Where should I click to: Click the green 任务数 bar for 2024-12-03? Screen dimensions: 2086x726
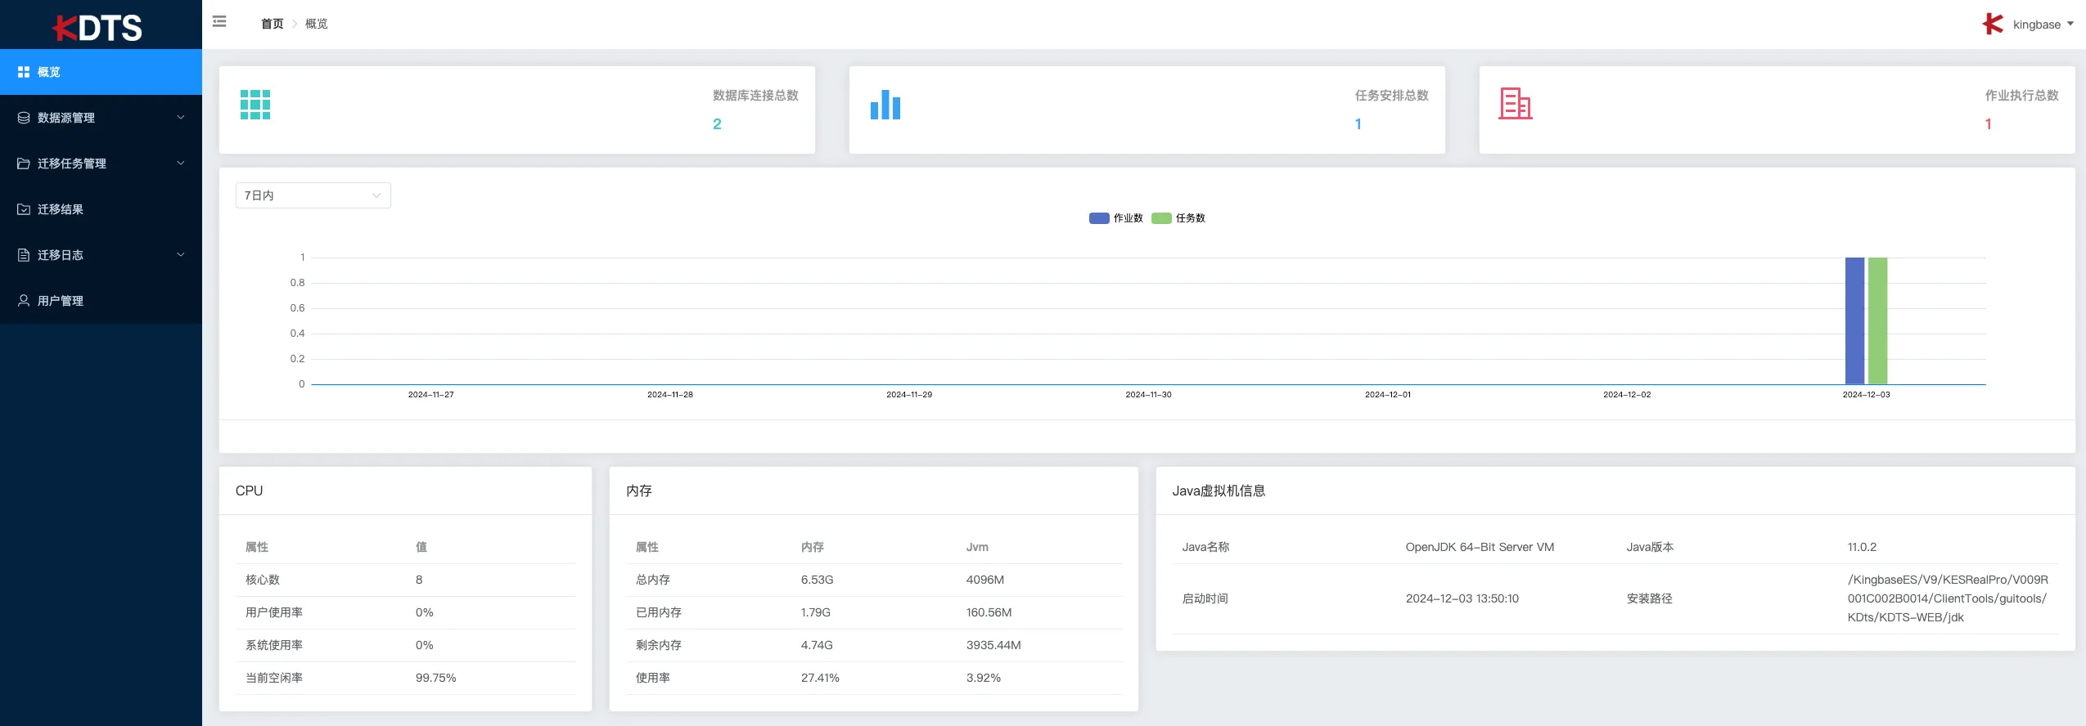tap(1878, 320)
